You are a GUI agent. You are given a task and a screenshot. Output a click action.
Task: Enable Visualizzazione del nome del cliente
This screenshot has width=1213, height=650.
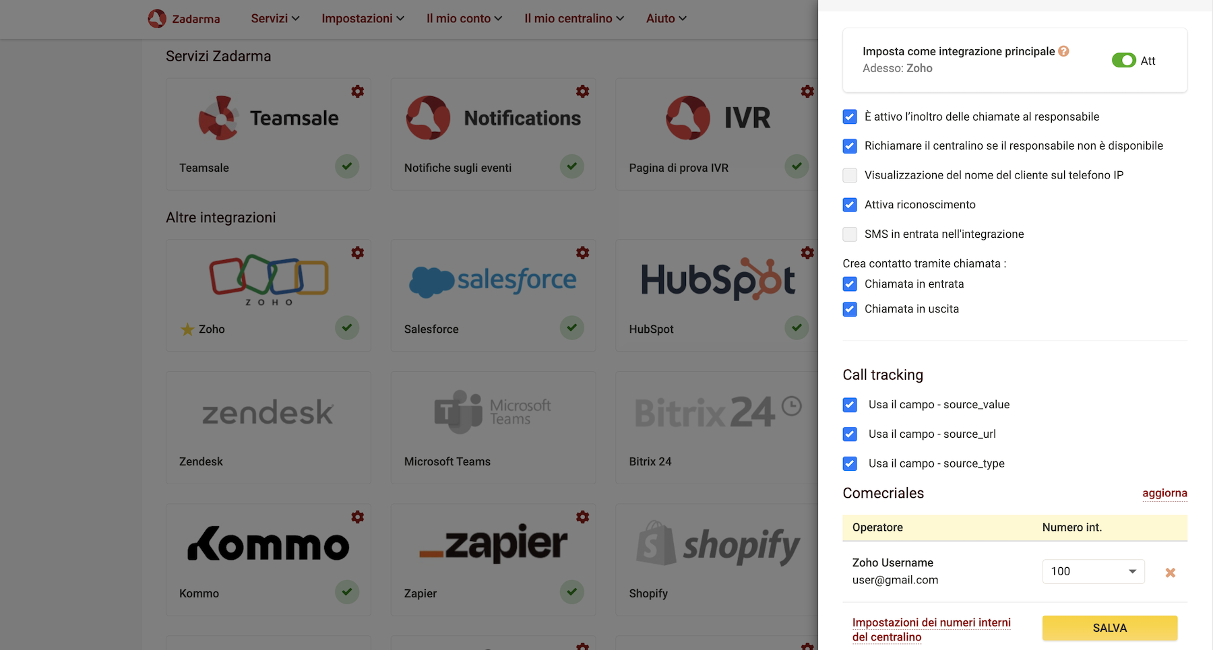[x=850, y=175]
